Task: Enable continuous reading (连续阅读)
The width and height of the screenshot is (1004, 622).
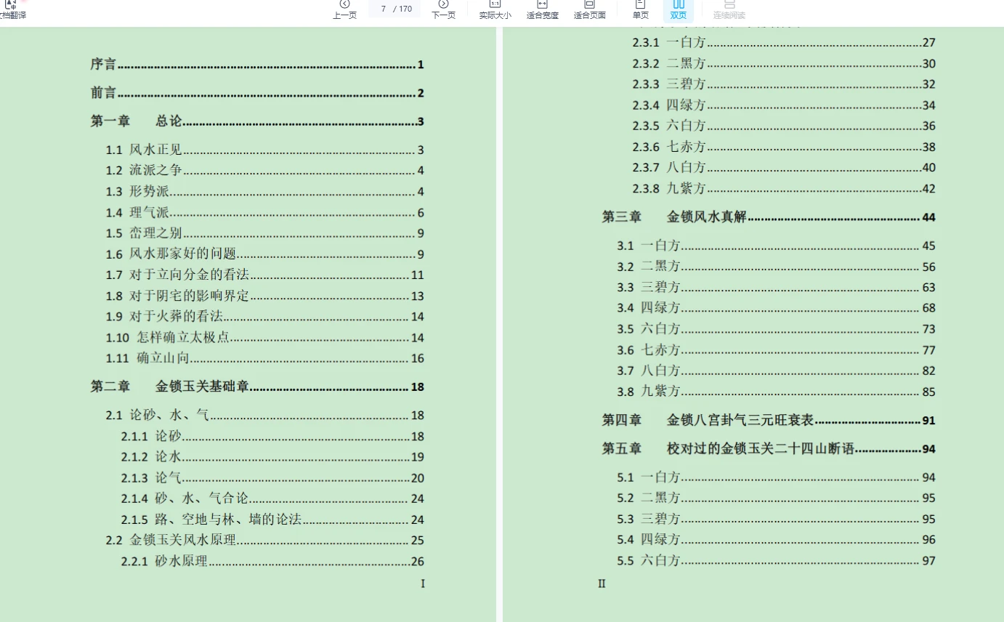Action: point(729,10)
